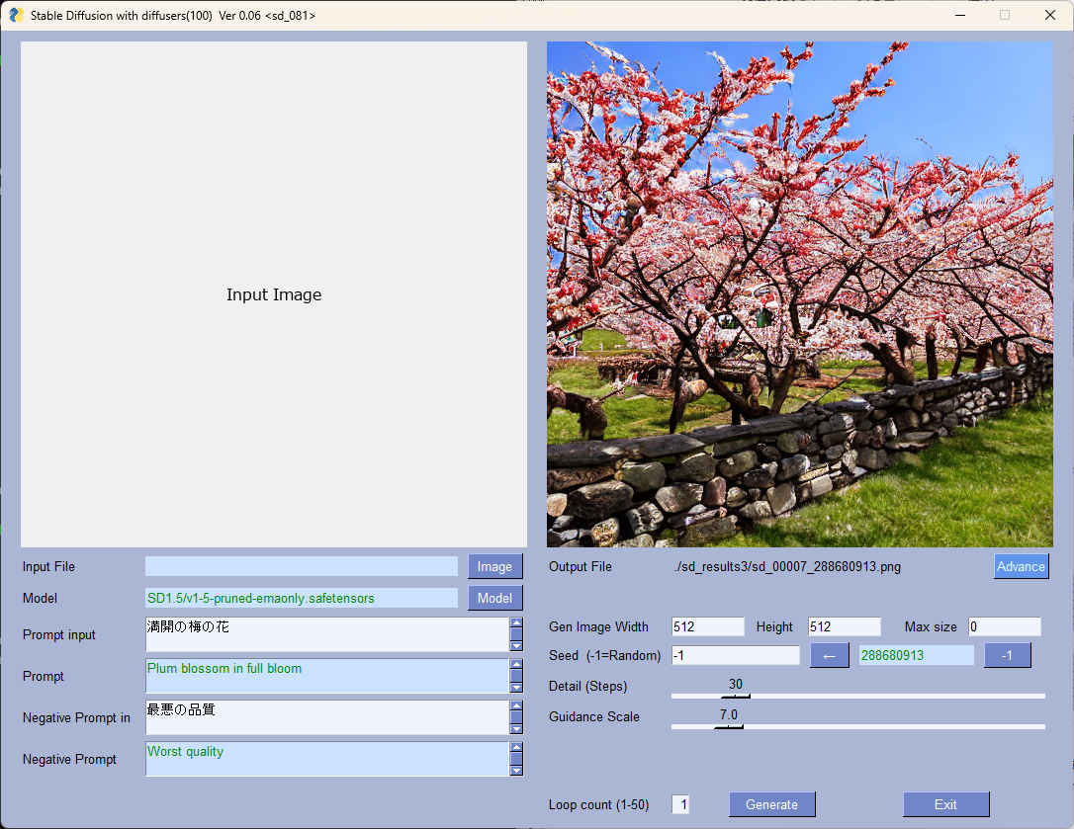The width and height of the screenshot is (1074, 829).
Task: Adjust the Detail (Steps) slider handle
Action: click(x=735, y=696)
